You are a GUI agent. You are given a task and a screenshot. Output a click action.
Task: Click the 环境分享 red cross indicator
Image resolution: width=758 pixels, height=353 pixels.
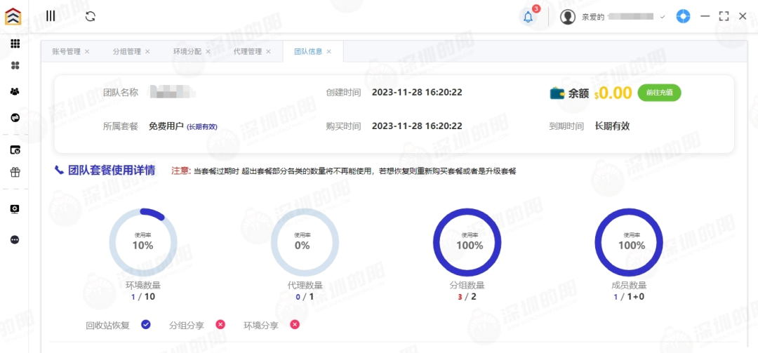pos(295,324)
